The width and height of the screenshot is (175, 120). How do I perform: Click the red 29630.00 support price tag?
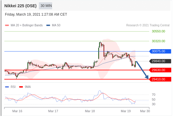coord(160,70)
